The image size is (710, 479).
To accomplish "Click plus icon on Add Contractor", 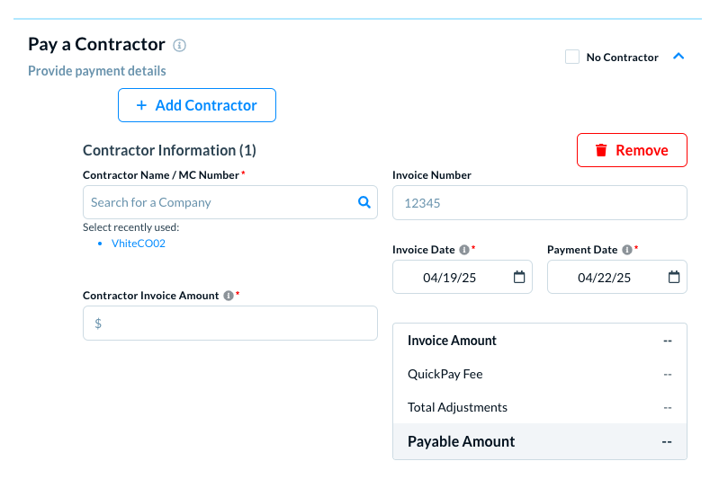I will click(x=141, y=105).
